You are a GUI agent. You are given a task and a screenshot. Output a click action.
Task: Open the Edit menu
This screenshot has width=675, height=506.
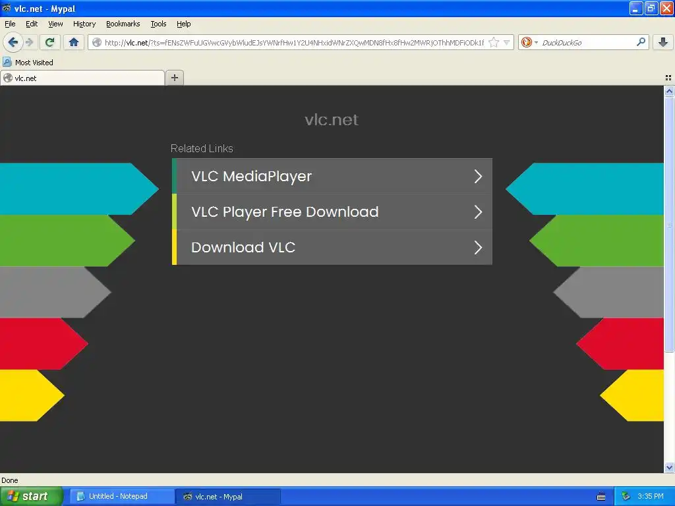pos(32,24)
